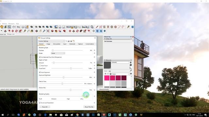Image resolution: width=209 pixels, height=117 pixels.
Task: Open taskbar search magnifier
Action: (8, 115)
